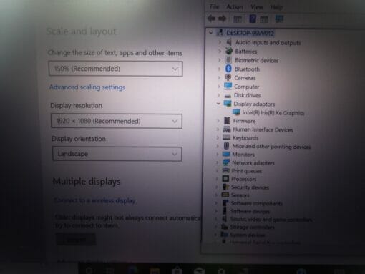Expand the Batteries category chevron

point(220,51)
